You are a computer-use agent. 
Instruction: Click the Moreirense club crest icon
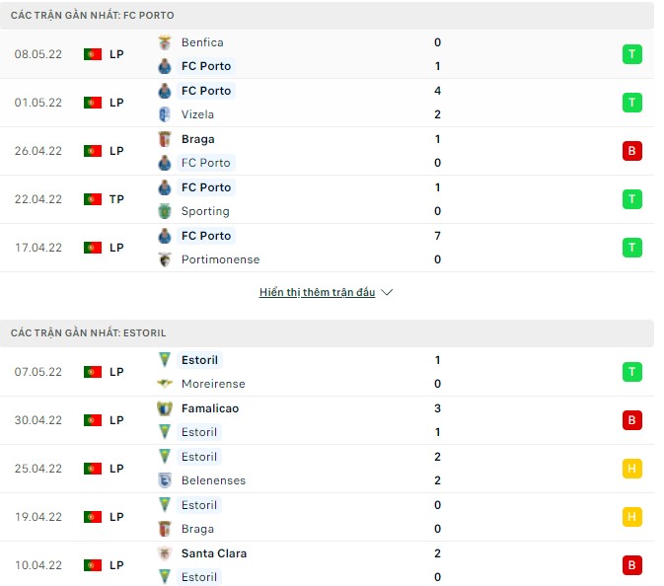click(165, 384)
